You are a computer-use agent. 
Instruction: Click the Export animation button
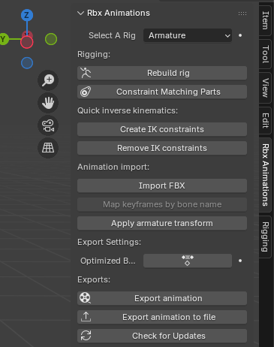162,298
